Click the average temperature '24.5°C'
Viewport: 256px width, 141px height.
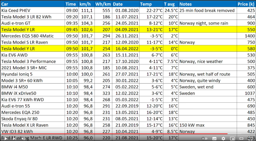click(x=171, y=10)
